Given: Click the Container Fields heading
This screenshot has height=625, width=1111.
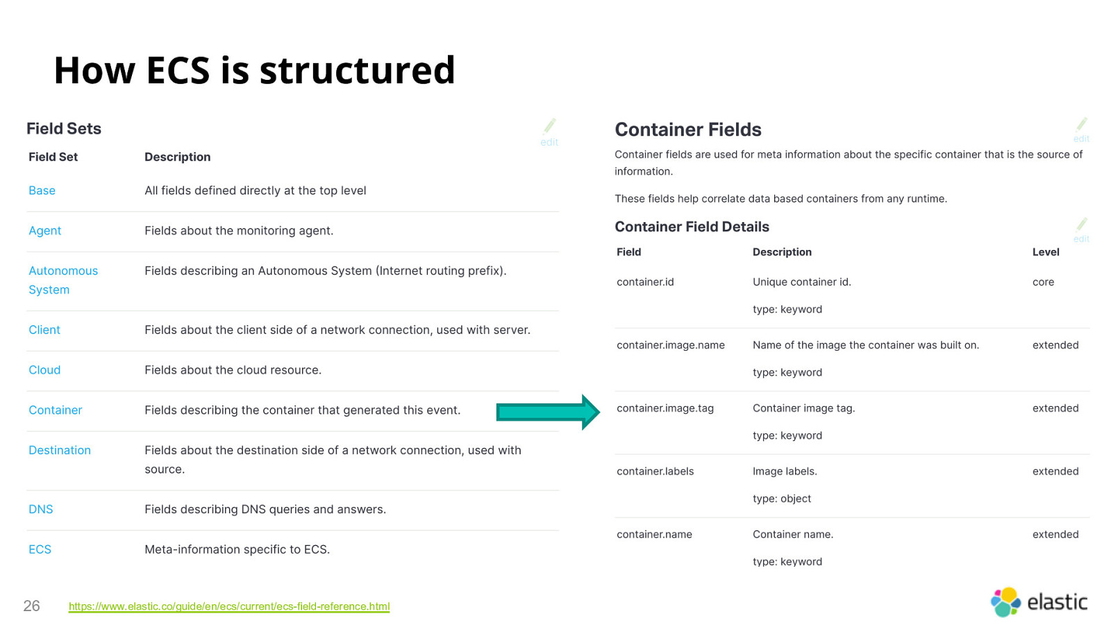Looking at the screenshot, I should coord(687,130).
